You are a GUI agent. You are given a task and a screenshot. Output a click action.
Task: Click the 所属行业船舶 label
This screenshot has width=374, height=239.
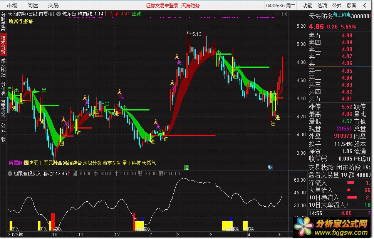tap(21, 21)
